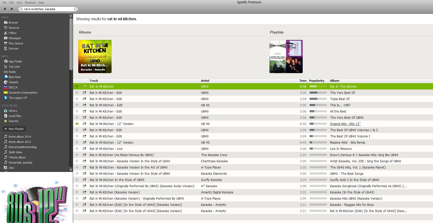The height and width of the screenshot is (223, 433).
Task: Open the Rat in Mi Kitchen album cover
Action: click(x=95, y=57)
